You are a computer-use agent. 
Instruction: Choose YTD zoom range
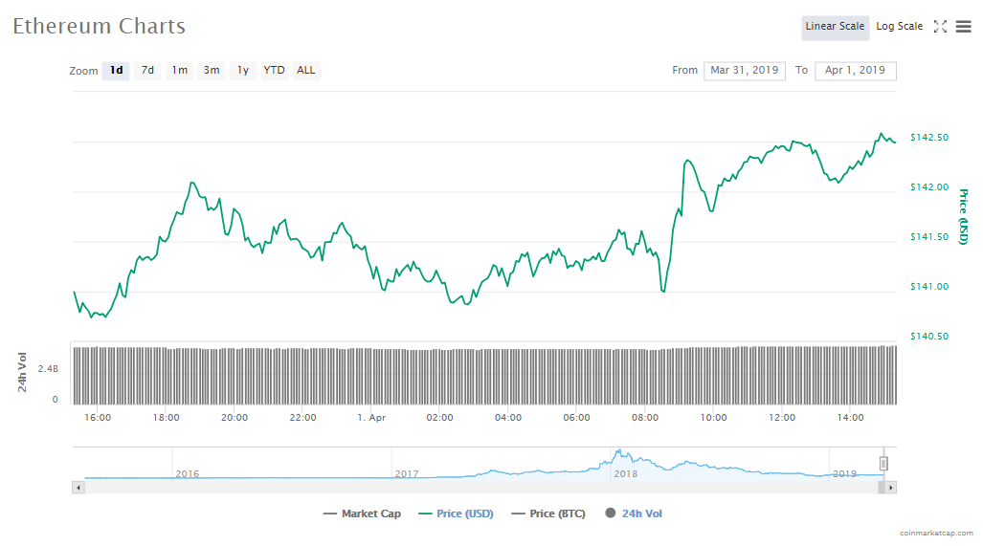pyautogui.click(x=274, y=70)
